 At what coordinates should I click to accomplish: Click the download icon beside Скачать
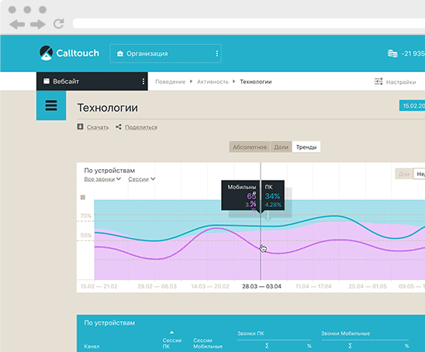pyautogui.click(x=80, y=126)
